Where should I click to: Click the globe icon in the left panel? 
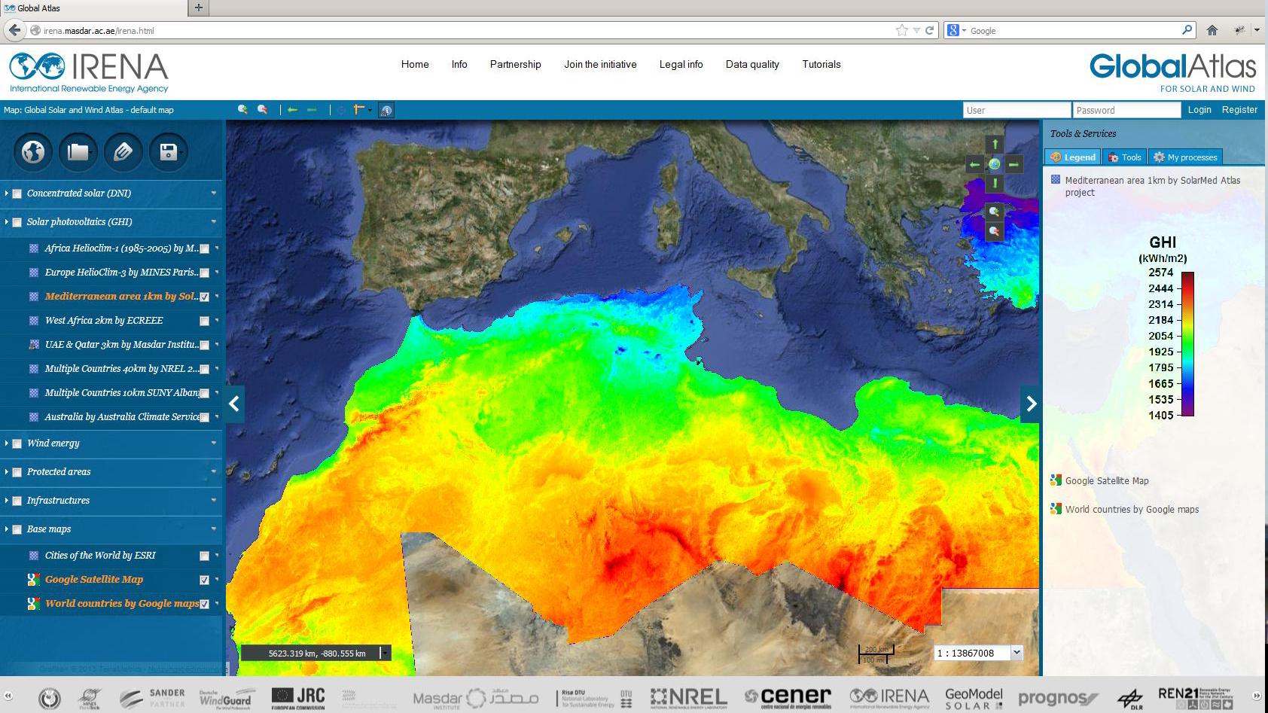(x=32, y=151)
